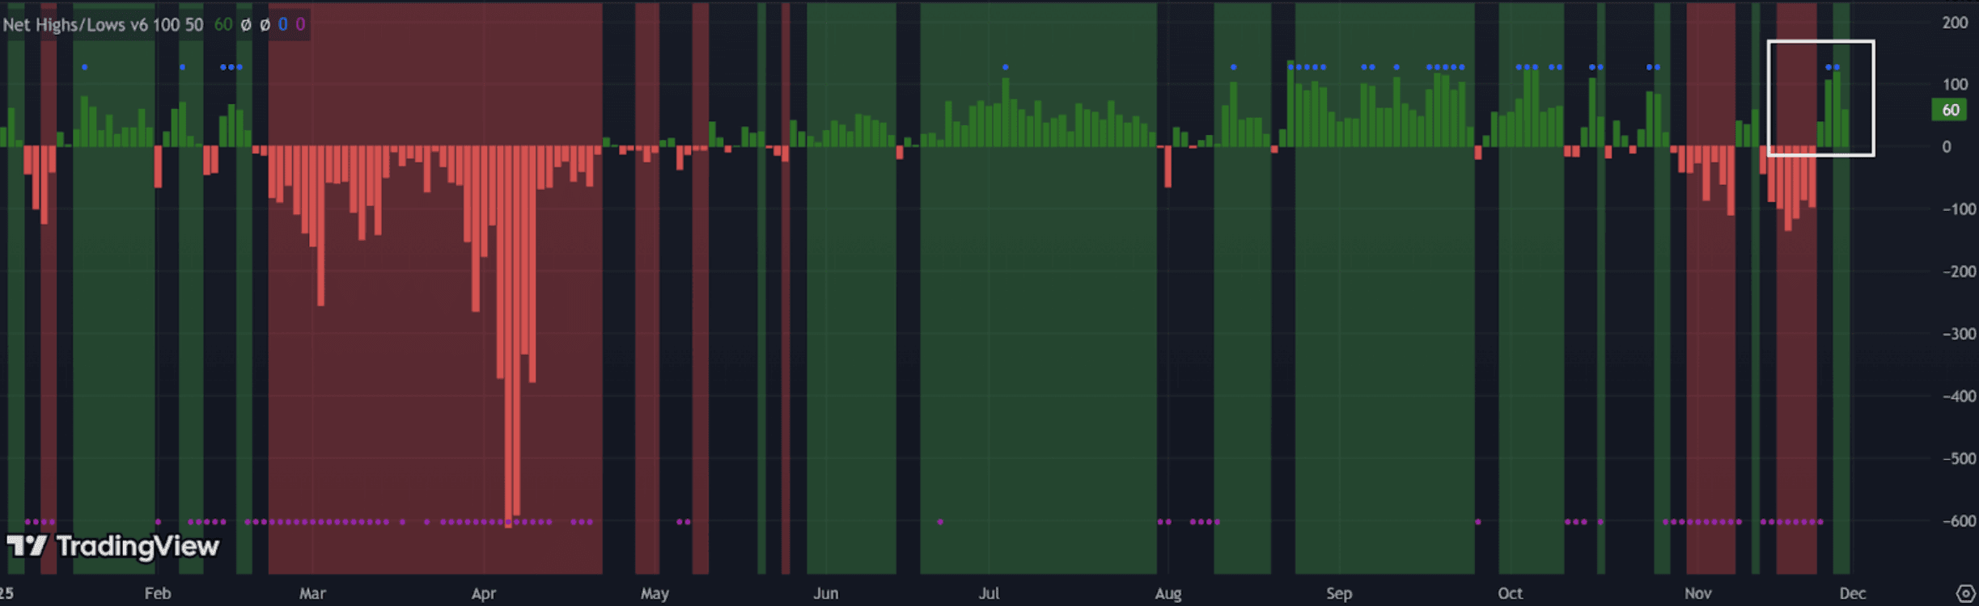Select the Feb label on time axis
This screenshot has height=606, width=1979.
pos(158,594)
